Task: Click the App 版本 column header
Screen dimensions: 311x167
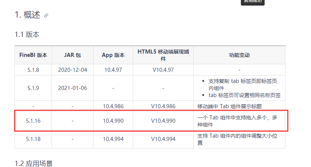Action: tap(113, 55)
